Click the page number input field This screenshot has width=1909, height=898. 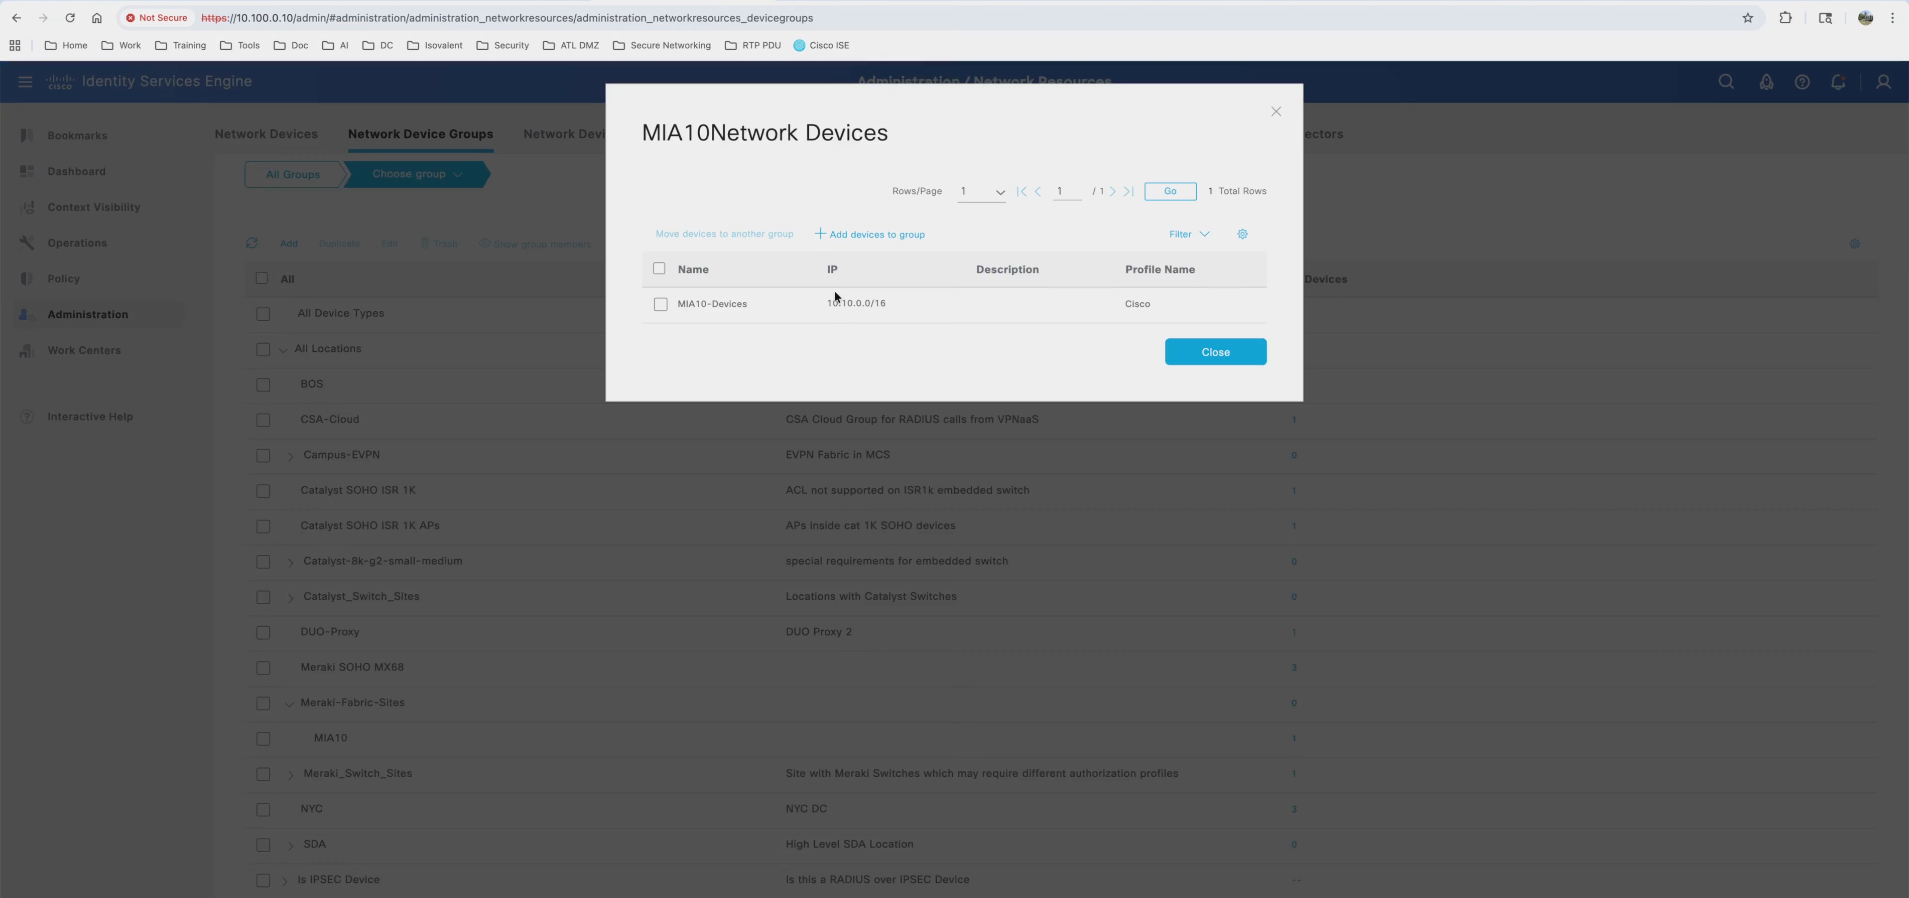pyautogui.click(x=1067, y=191)
